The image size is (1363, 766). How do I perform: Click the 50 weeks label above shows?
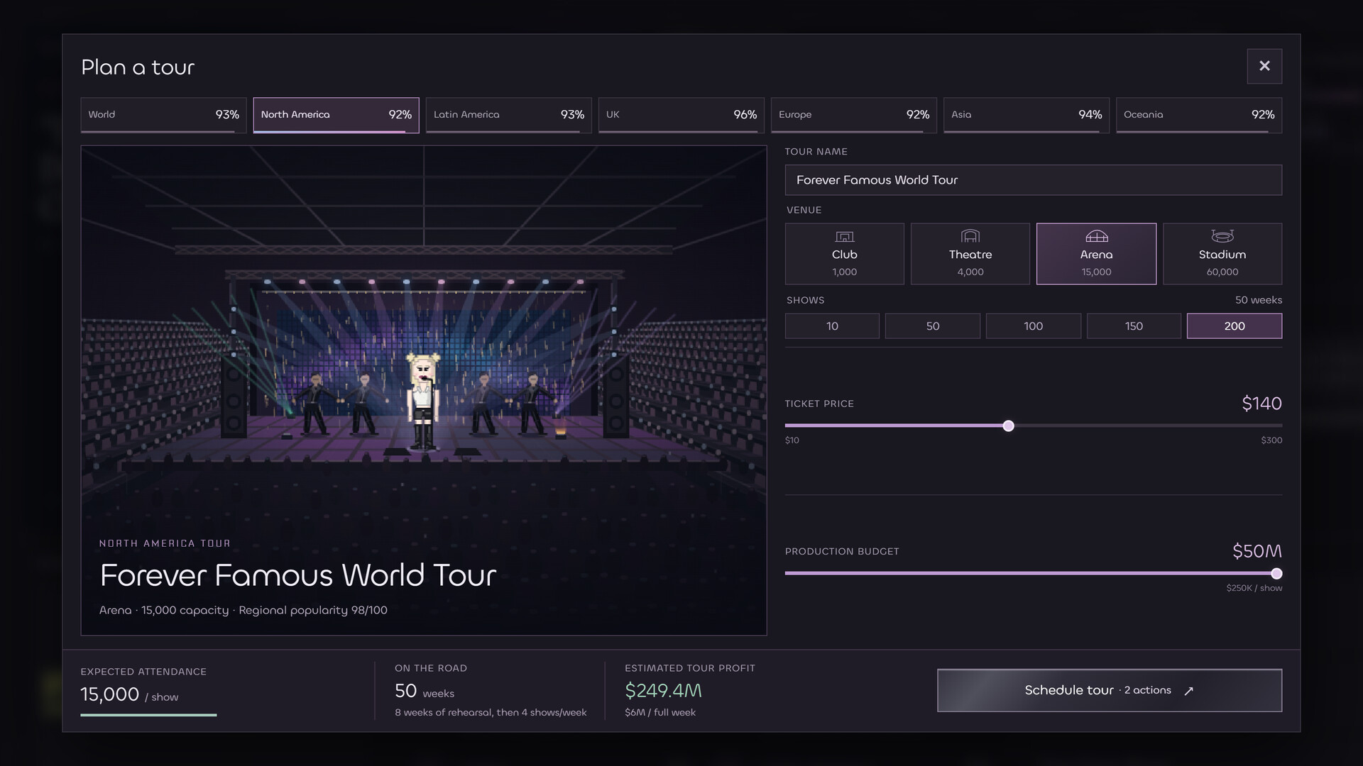coord(1258,300)
